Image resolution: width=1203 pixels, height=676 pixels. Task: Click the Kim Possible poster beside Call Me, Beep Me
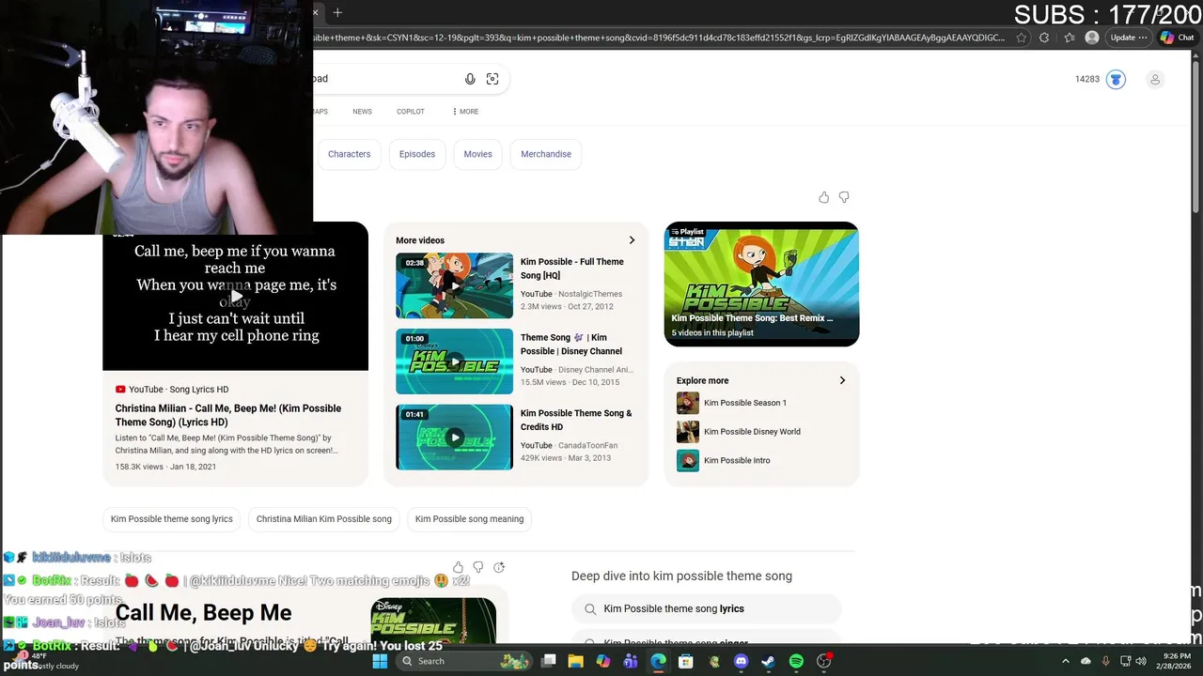coord(433,621)
